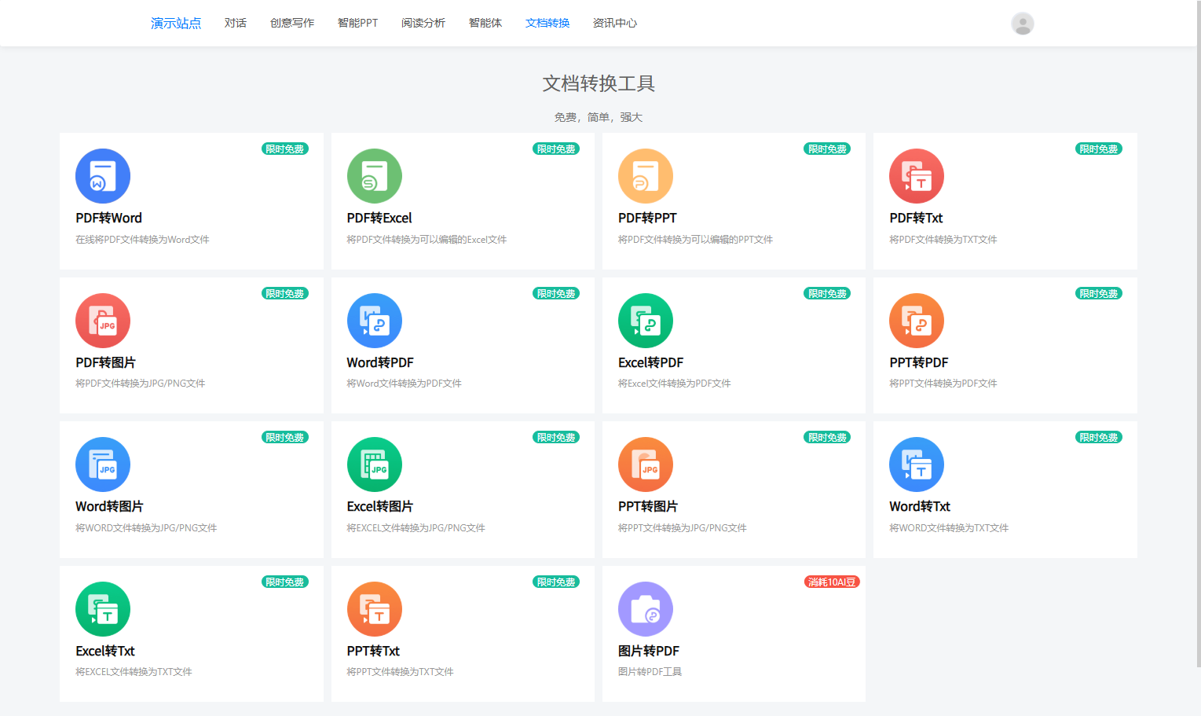Click text 将PDF文件转换为可以编辑的PPT文件
The height and width of the screenshot is (716, 1201).
(x=695, y=240)
